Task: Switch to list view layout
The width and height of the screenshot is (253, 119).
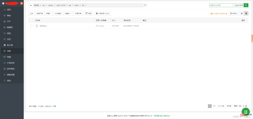Action: point(246,13)
